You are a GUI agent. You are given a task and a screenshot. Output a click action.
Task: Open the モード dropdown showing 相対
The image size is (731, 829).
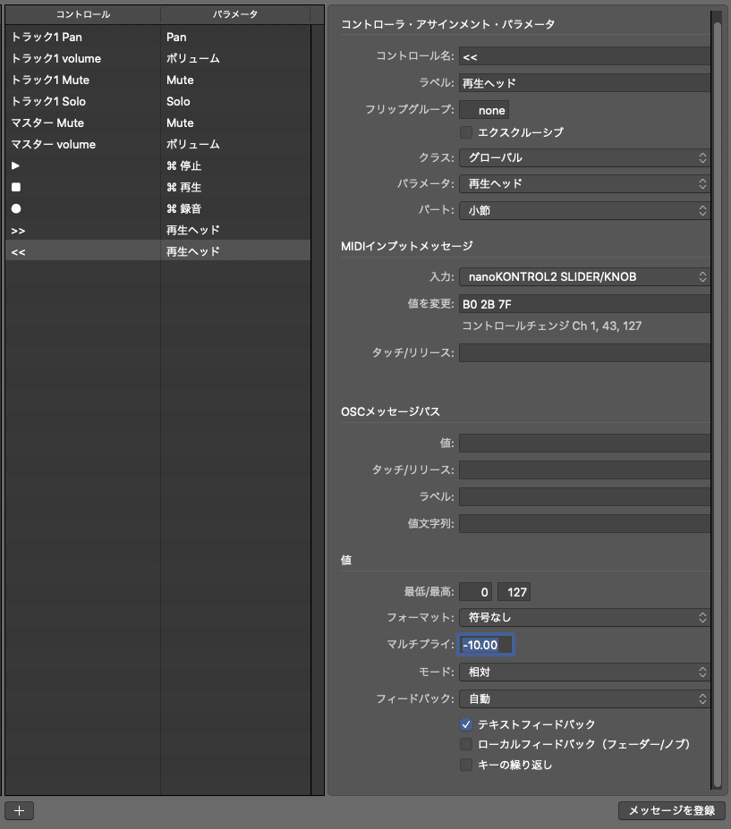coord(584,672)
